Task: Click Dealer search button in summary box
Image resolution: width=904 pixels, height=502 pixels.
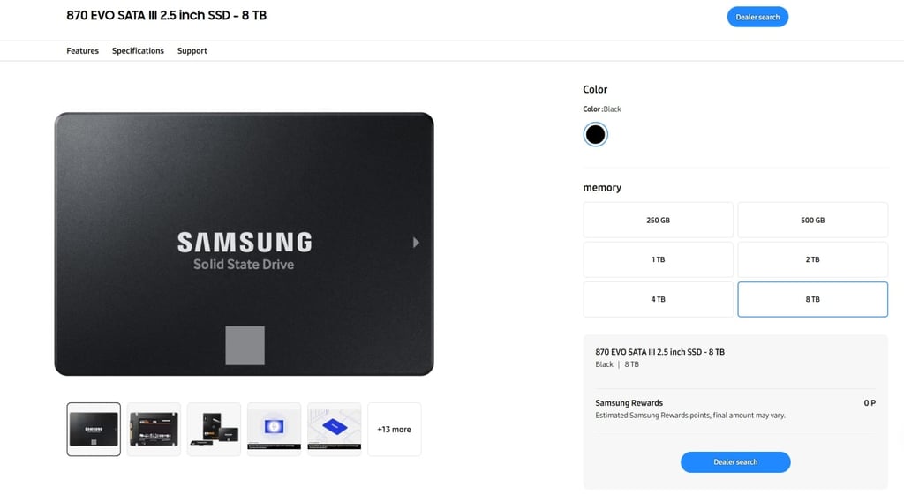Action: point(735,461)
